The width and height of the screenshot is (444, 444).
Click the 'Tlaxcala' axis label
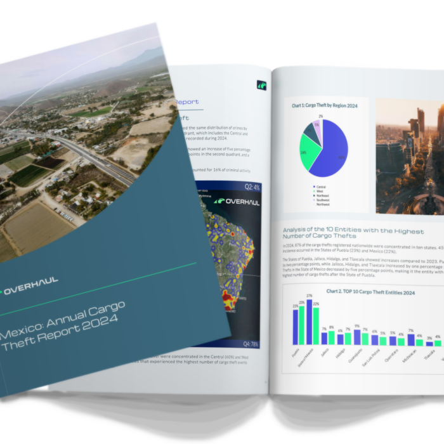429,355
